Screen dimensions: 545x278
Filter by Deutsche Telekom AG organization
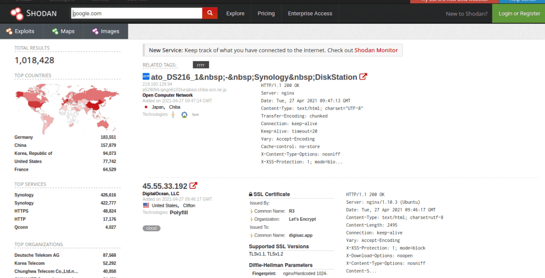[x=37, y=255]
